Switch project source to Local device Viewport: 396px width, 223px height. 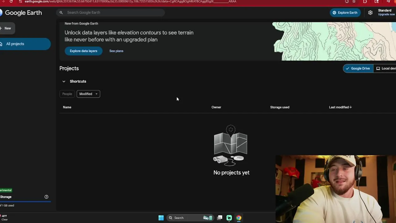(385, 68)
